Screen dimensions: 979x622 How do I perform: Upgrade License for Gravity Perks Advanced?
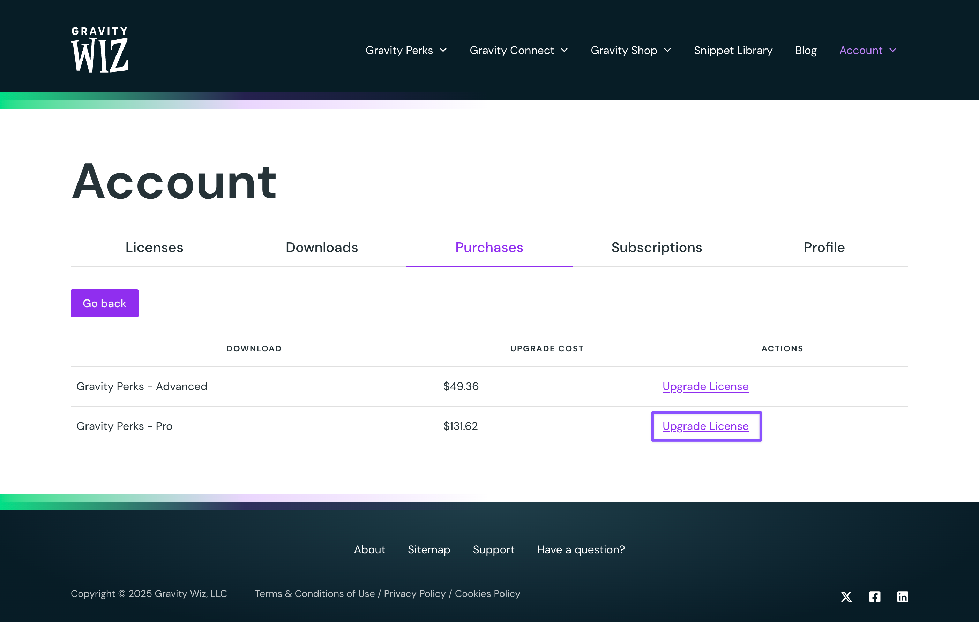(x=705, y=386)
